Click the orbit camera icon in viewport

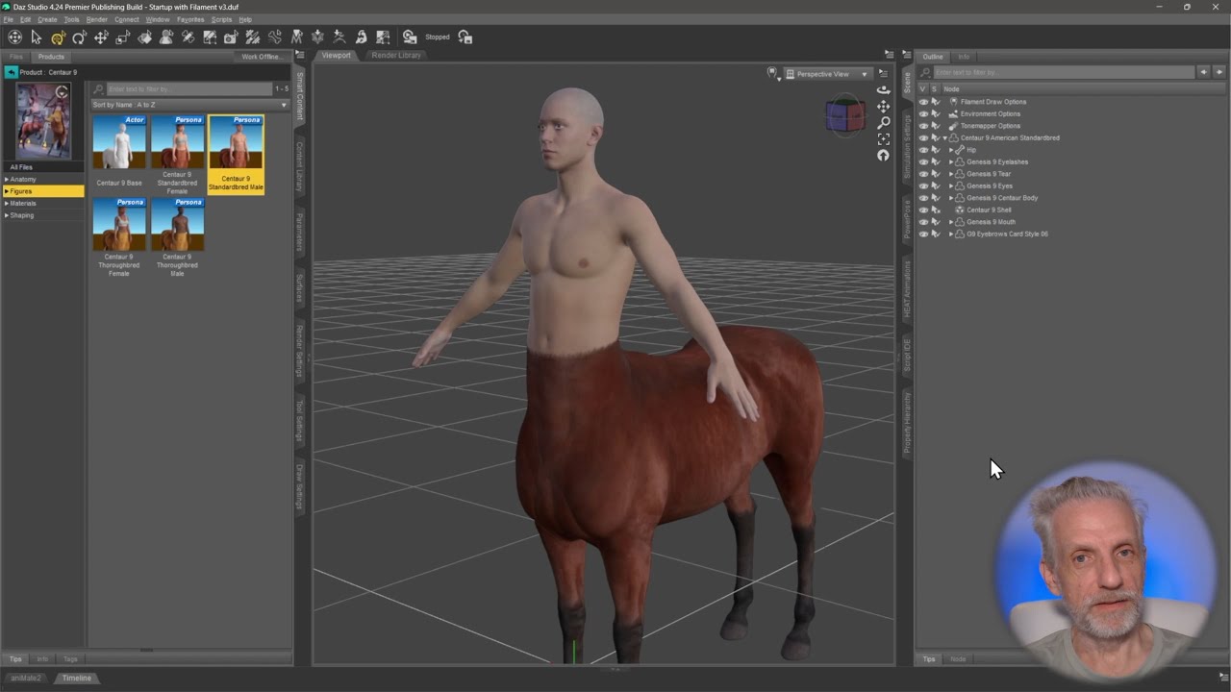883,89
